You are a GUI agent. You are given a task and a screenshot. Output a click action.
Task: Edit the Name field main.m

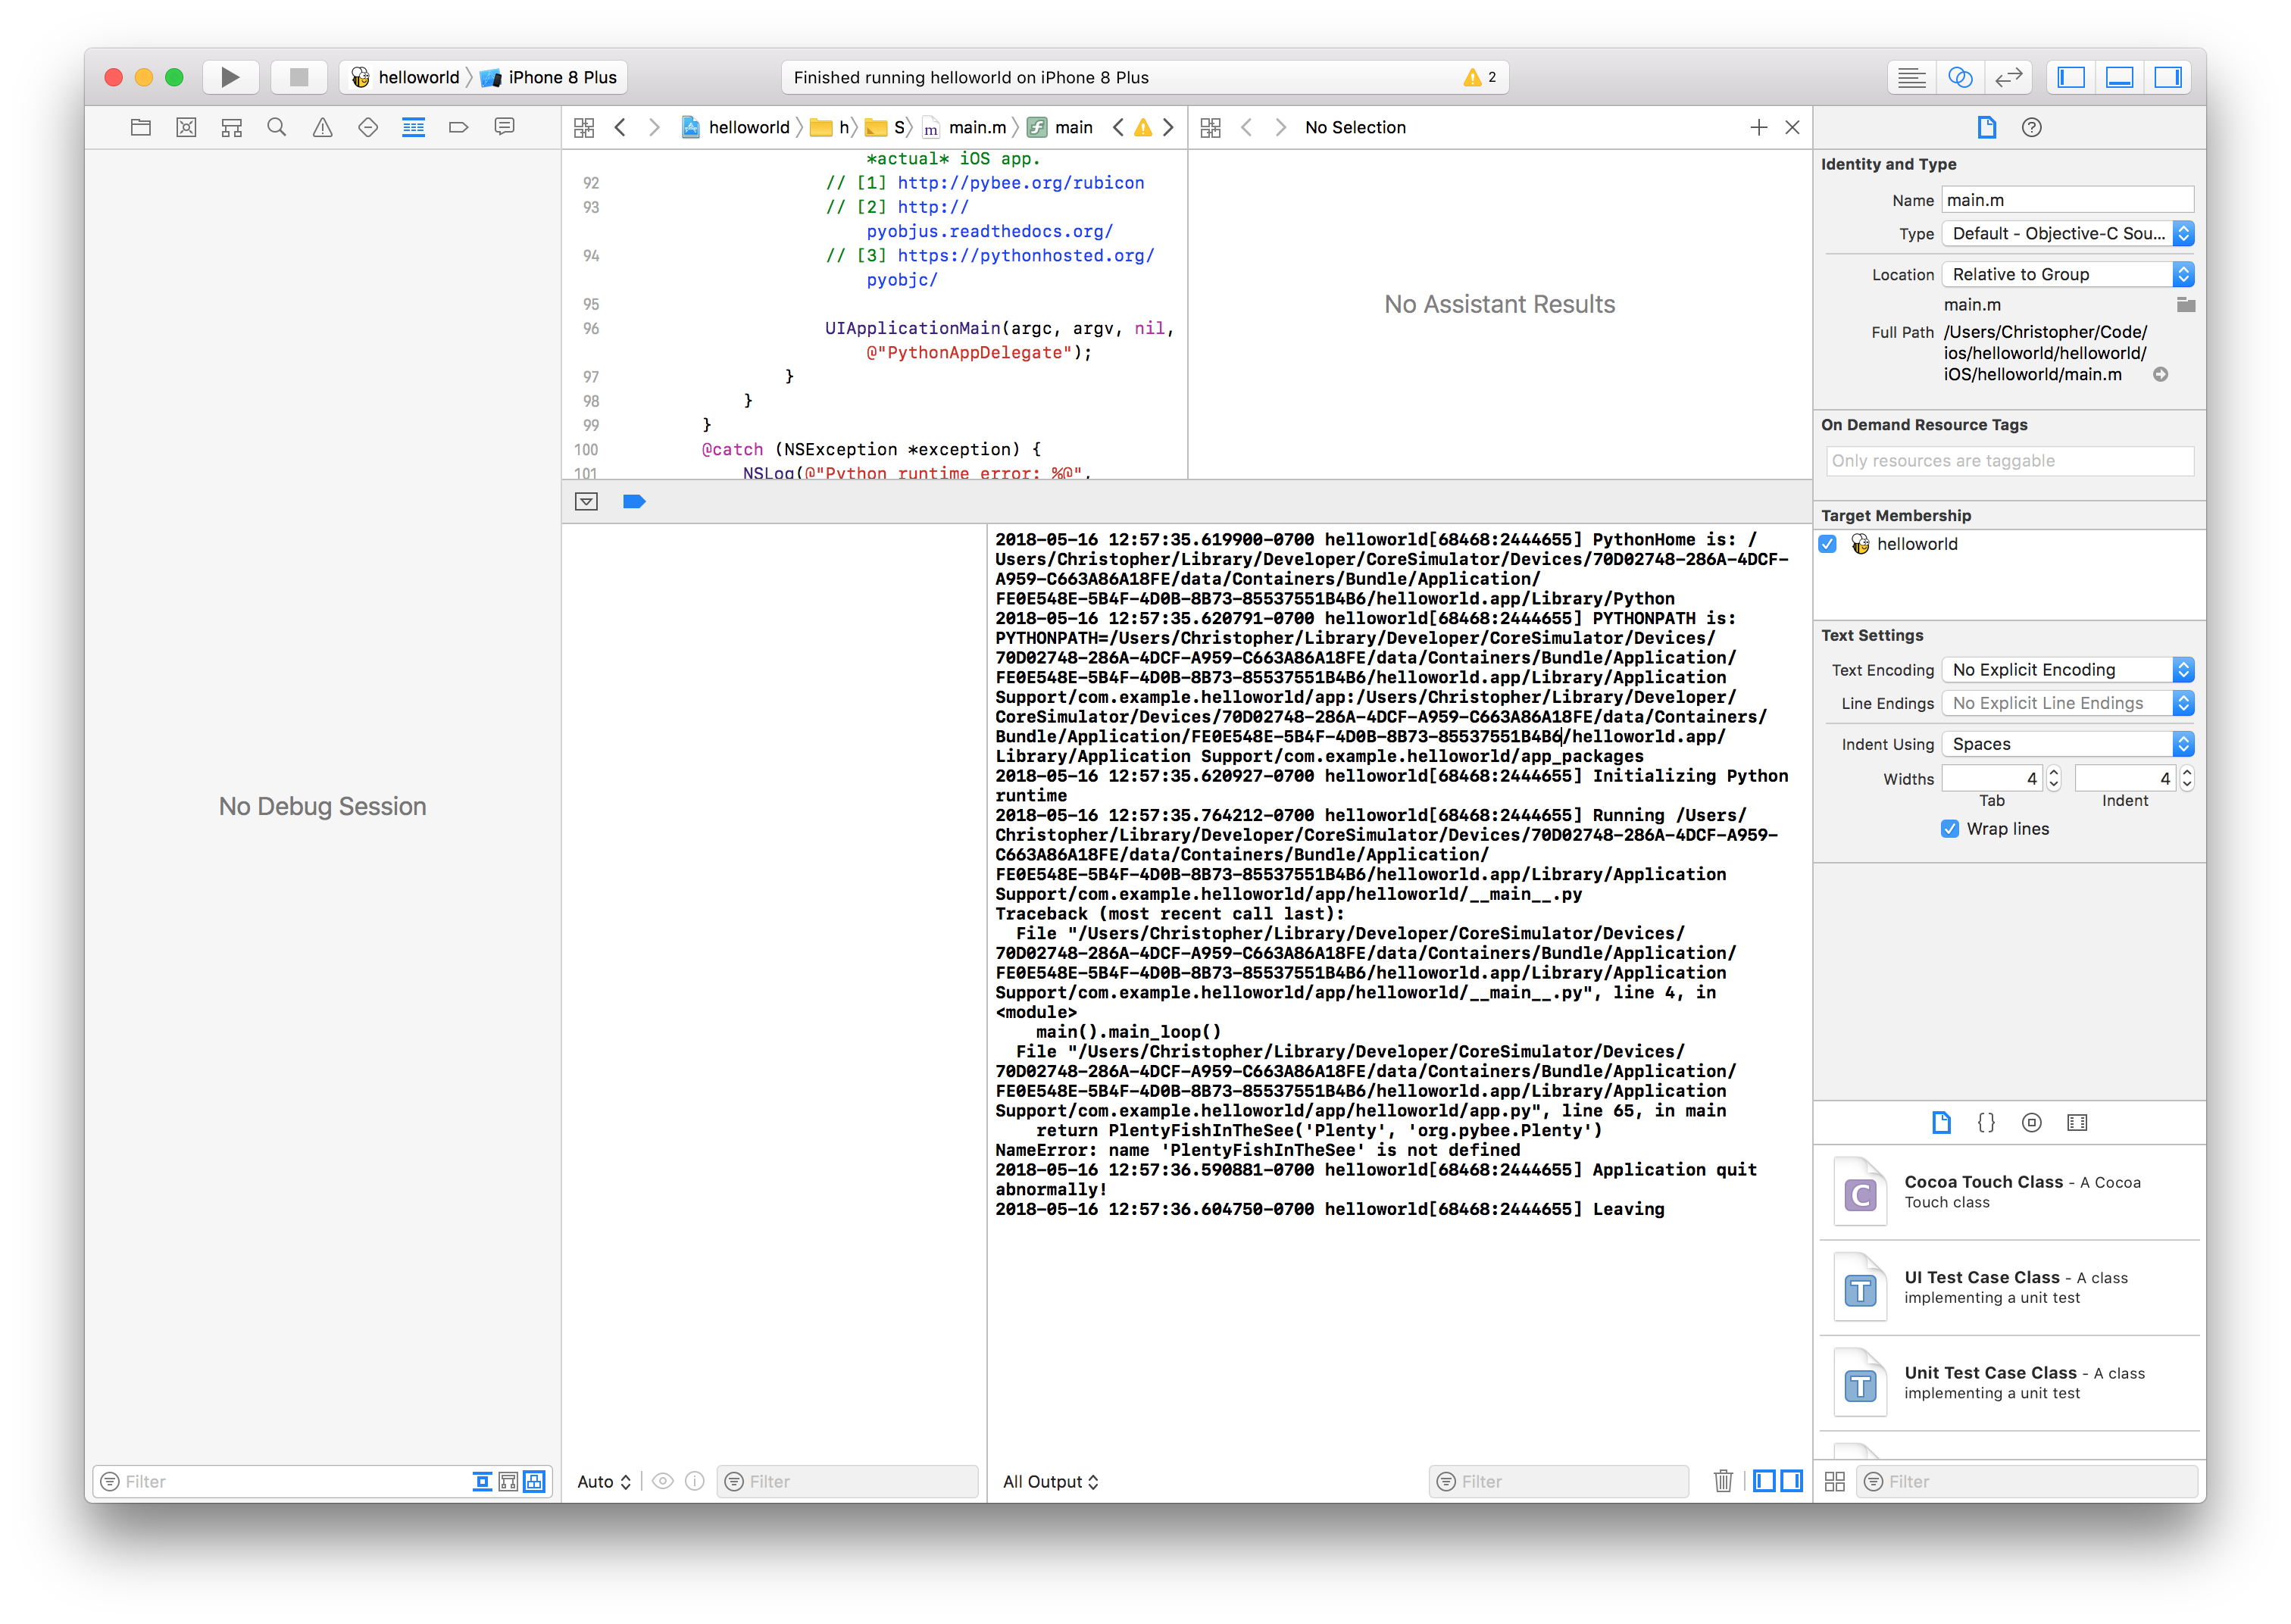[x=2067, y=200]
